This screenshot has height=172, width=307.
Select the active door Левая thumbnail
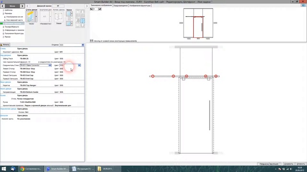[x=59, y=17]
